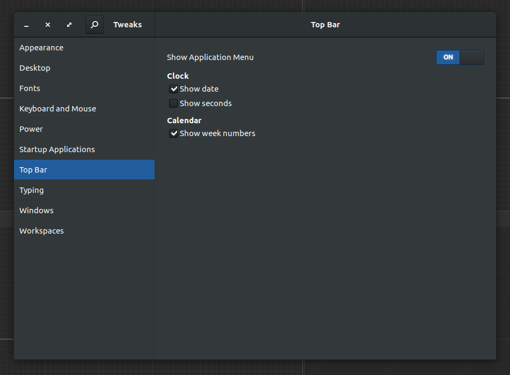Go to the Fonts settings

[x=84, y=88]
